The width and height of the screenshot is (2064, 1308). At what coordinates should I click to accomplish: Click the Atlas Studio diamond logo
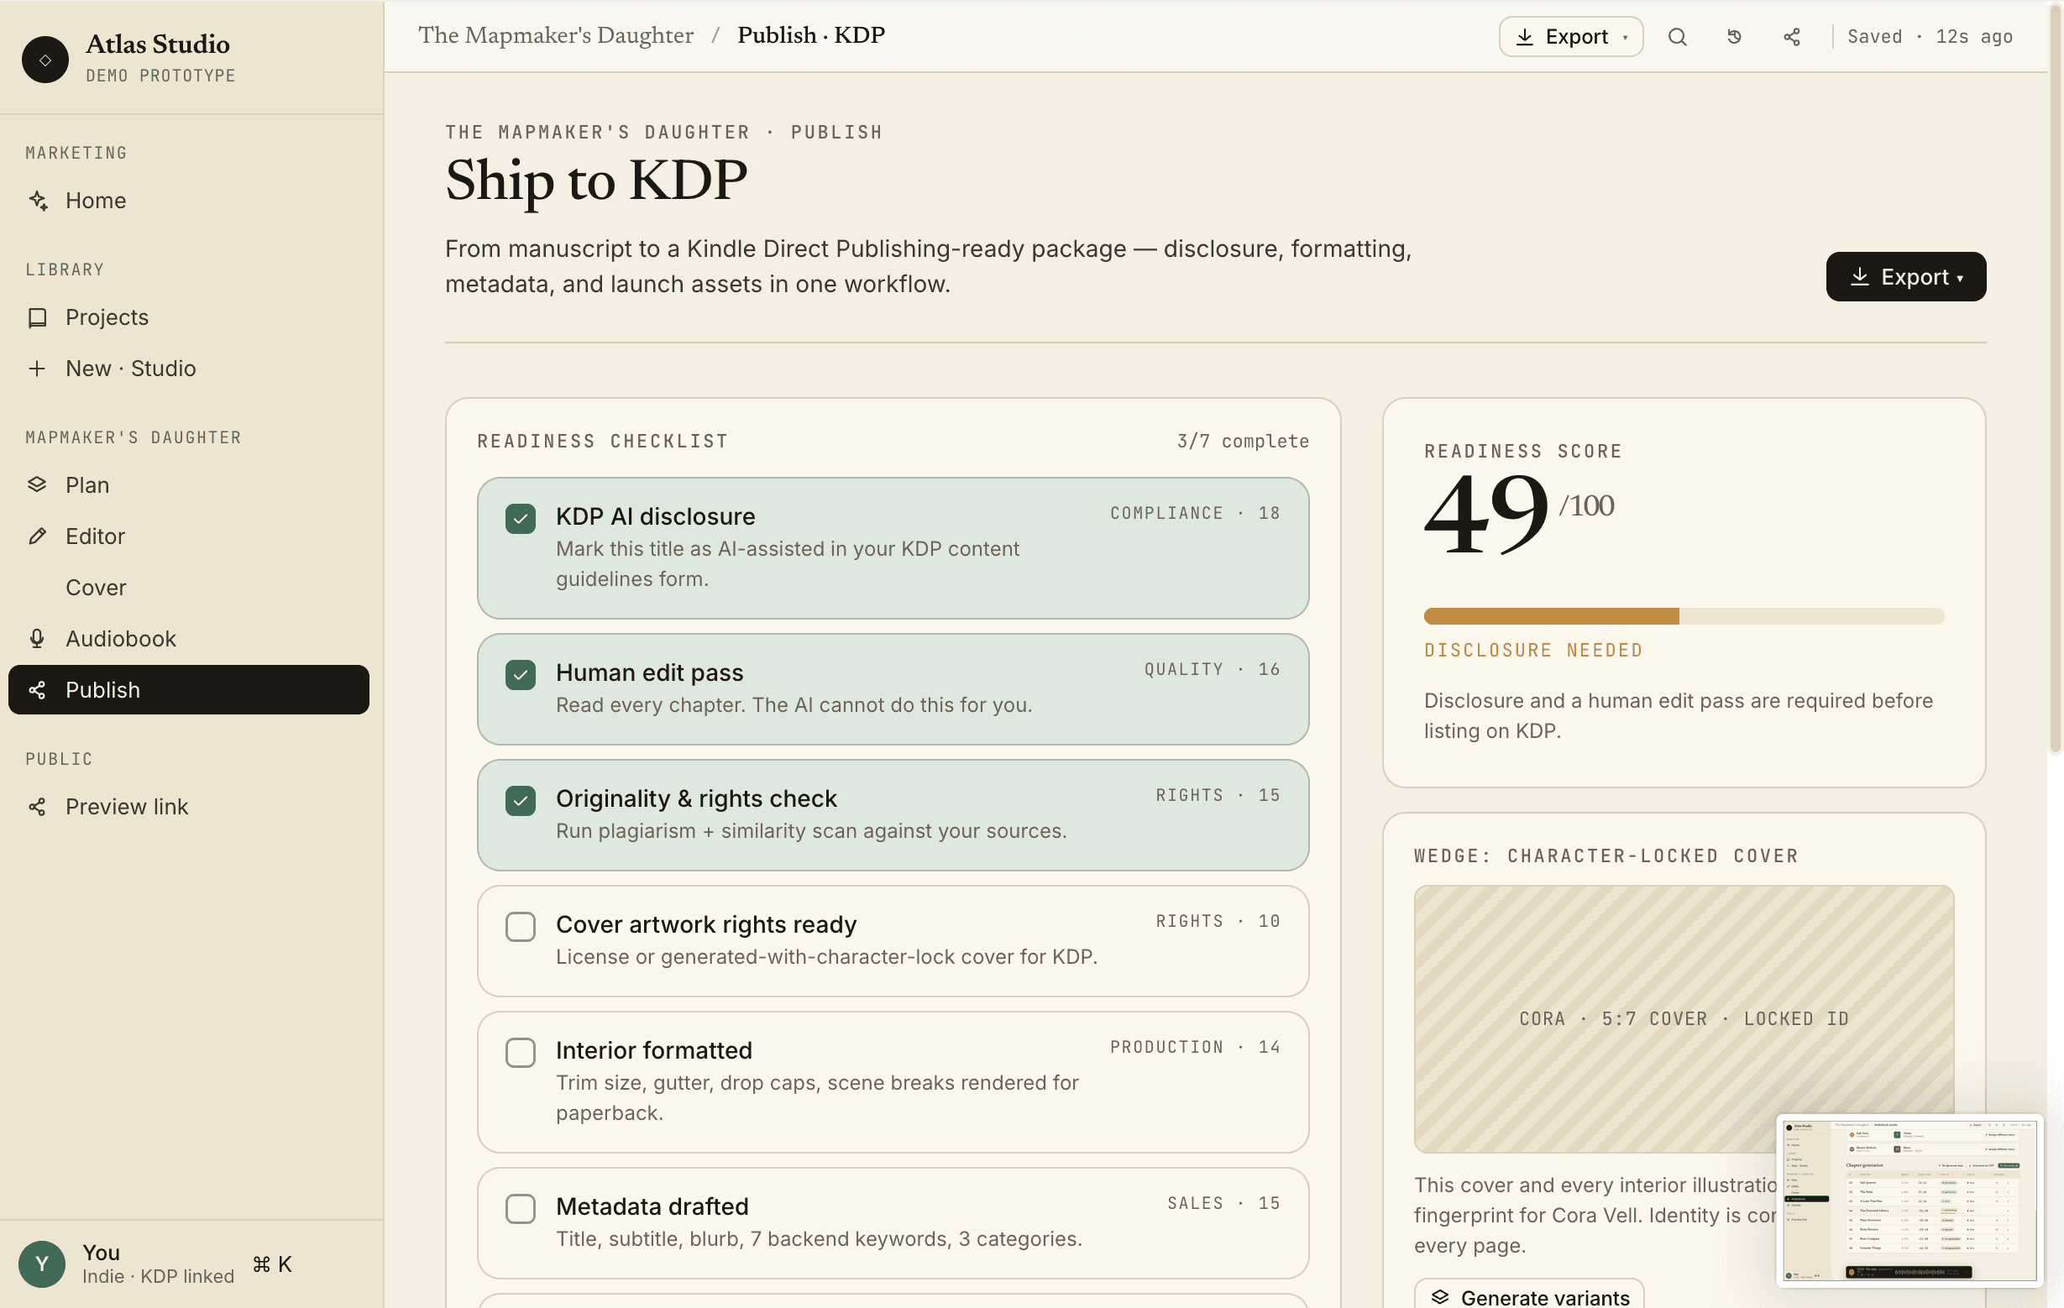tap(45, 59)
